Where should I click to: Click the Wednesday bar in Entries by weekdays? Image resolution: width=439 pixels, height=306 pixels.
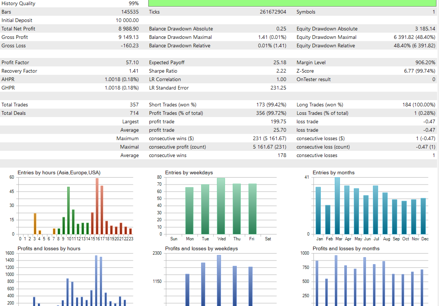[x=221, y=206]
